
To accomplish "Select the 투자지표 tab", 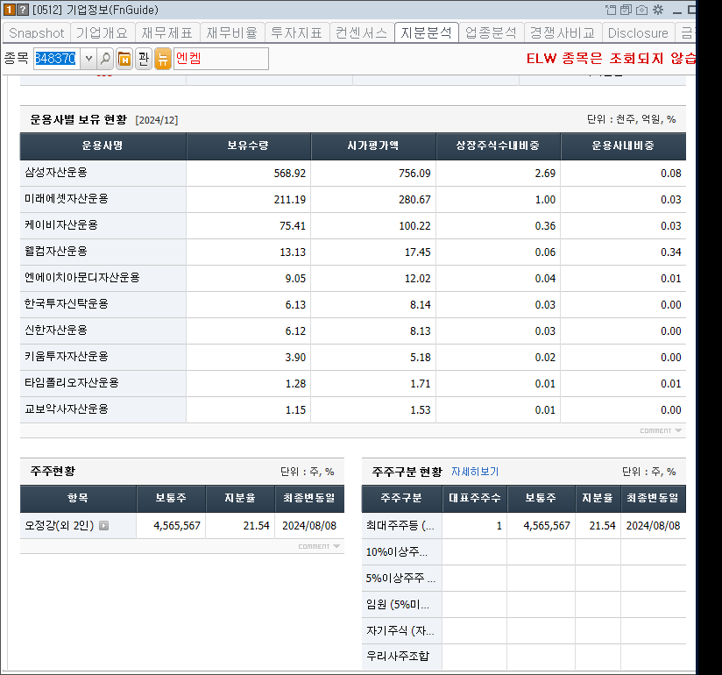I will click(x=296, y=32).
